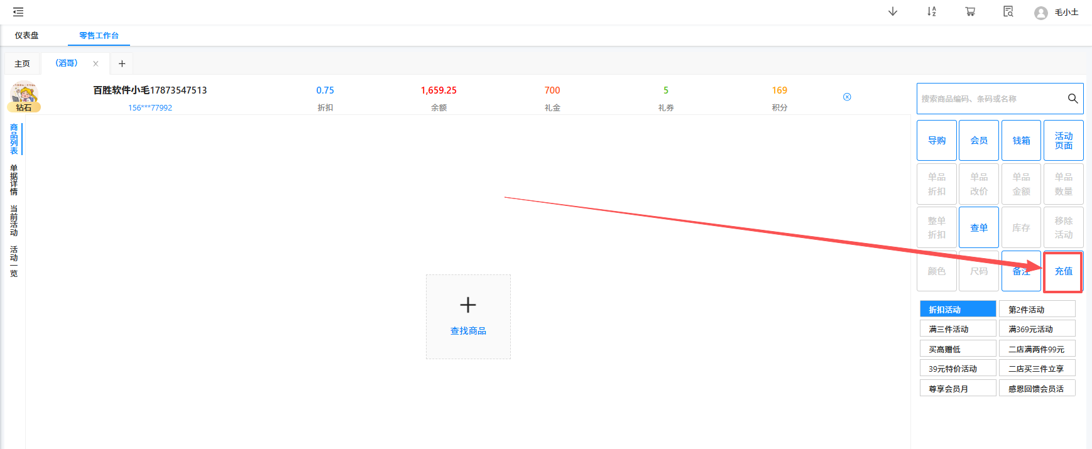Select the 第2件活动 promotion
The height and width of the screenshot is (449, 1092).
(x=1037, y=310)
